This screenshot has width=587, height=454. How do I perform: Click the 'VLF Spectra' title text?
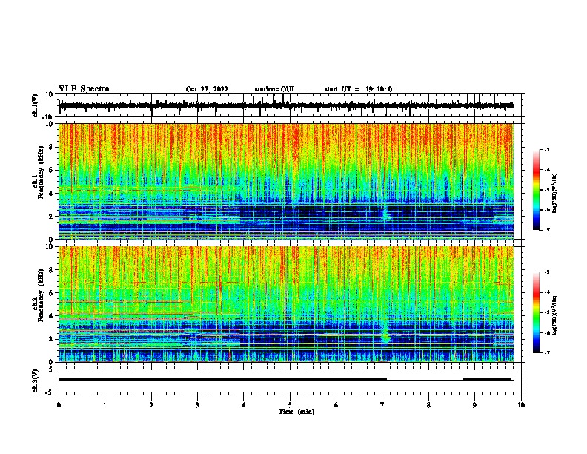click(84, 89)
